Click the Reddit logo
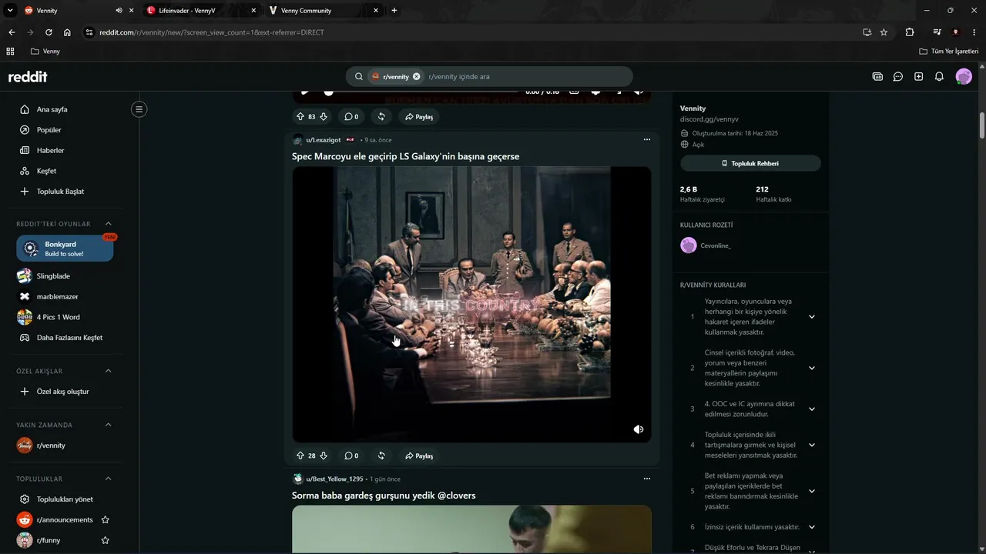This screenshot has width=986, height=554. pyautogui.click(x=28, y=76)
